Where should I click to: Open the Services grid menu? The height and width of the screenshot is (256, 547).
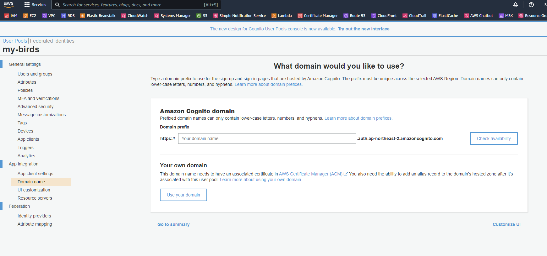point(35,5)
